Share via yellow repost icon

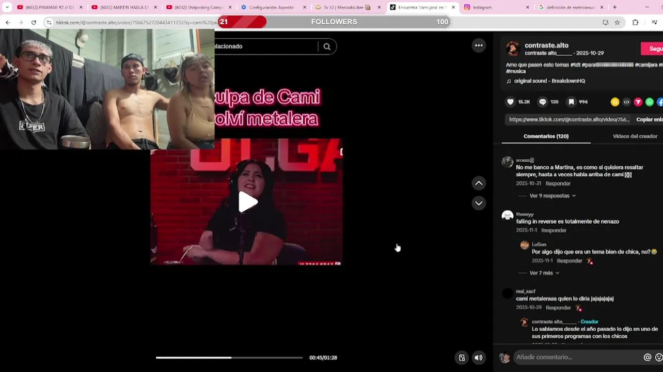click(x=614, y=102)
